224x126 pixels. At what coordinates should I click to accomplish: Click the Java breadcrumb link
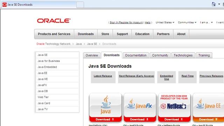[x=79, y=44]
